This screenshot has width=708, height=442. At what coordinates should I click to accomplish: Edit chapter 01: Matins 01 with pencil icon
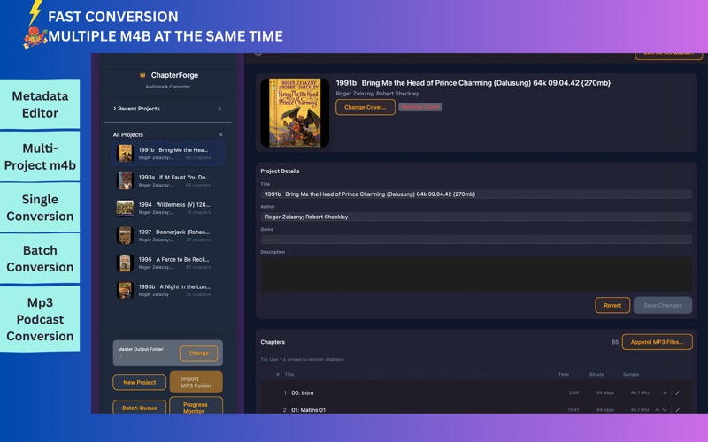(x=677, y=410)
